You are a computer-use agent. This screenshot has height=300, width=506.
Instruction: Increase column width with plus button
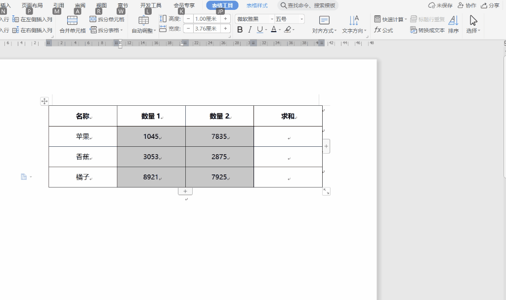pyautogui.click(x=225, y=29)
